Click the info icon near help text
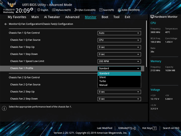 (4, 108)
